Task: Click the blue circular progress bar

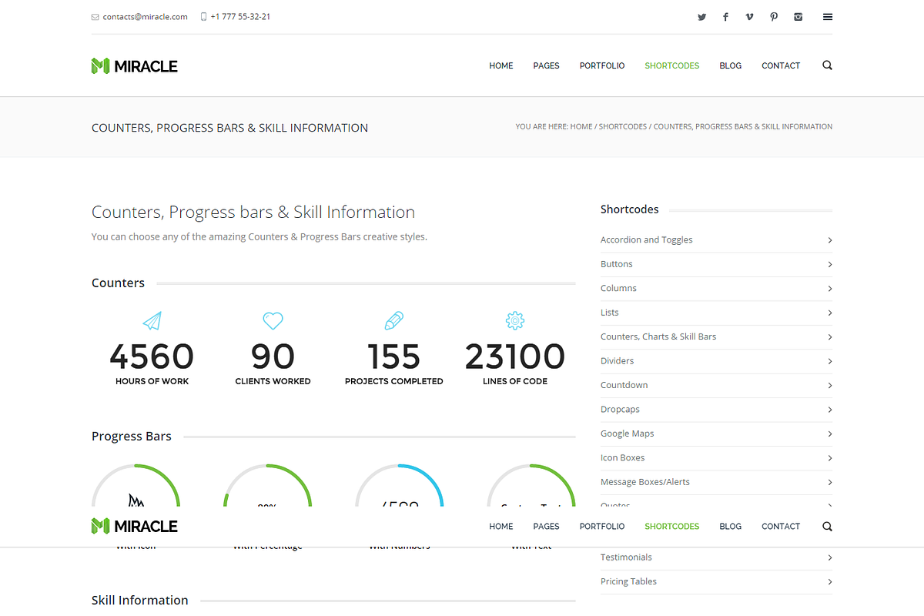Action: click(399, 486)
